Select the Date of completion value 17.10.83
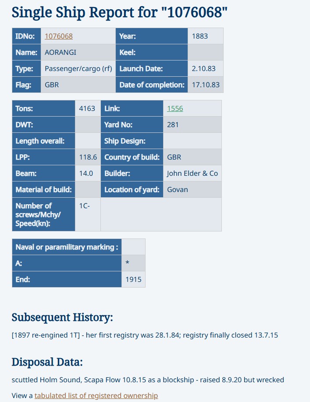Screen dimensions: 310x402 click(206, 85)
